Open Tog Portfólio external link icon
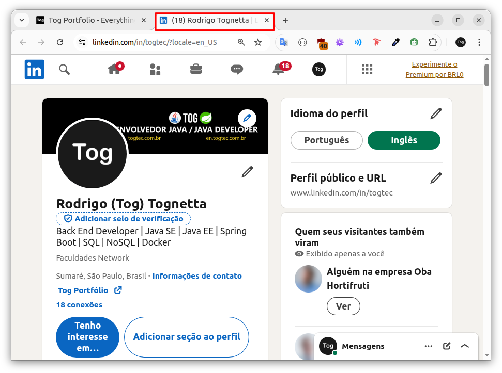The height and width of the screenshot is (373, 502). pos(118,290)
